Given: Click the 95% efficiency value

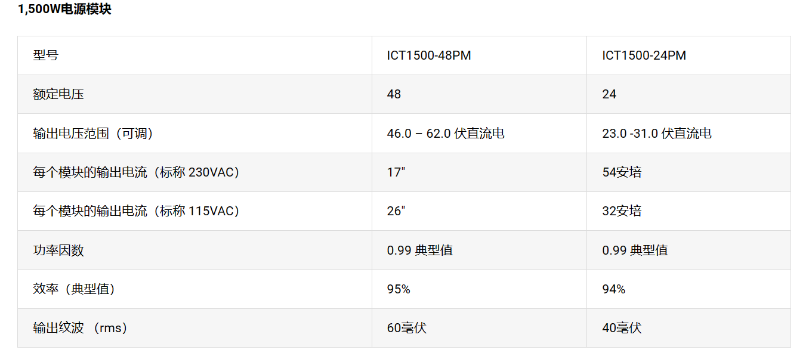Looking at the screenshot, I should 399,289.
